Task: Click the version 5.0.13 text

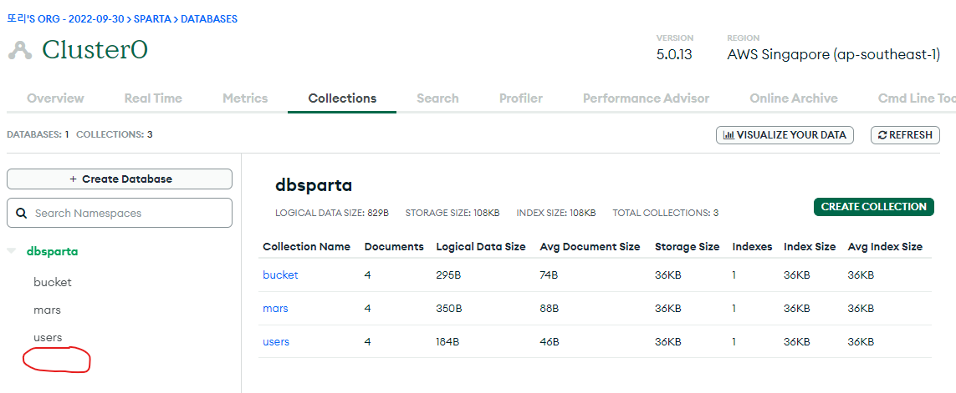Action: [x=674, y=55]
